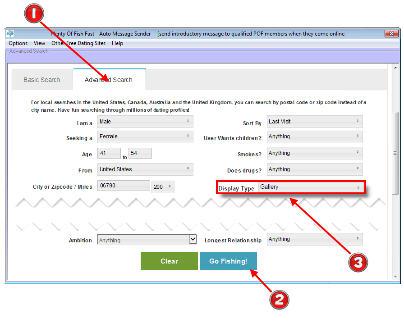404x323 pixels.
Task: Click the 'Display Type' label
Action: [x=236, y=188]
